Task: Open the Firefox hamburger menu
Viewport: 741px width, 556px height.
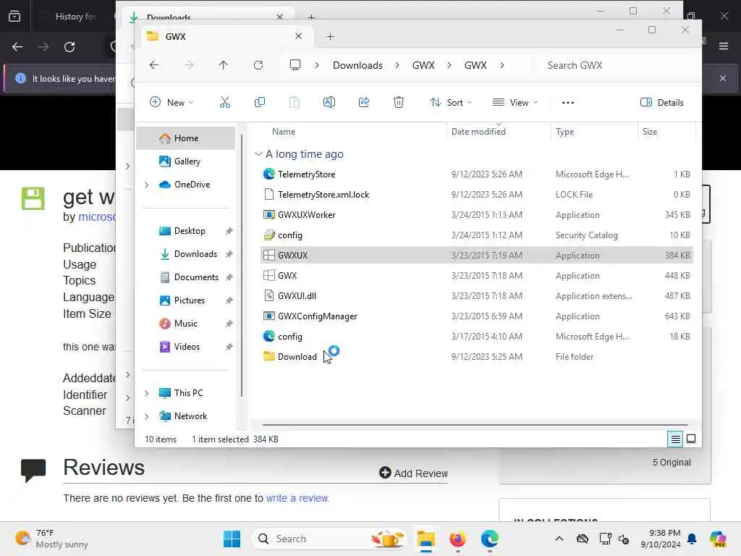Action: pyautogui.click(x=724, y=46)
